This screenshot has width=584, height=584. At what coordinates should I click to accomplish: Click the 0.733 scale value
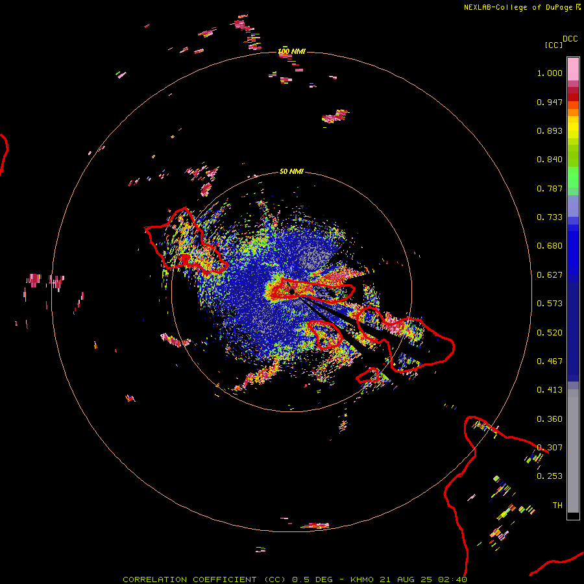pos(550,217)
